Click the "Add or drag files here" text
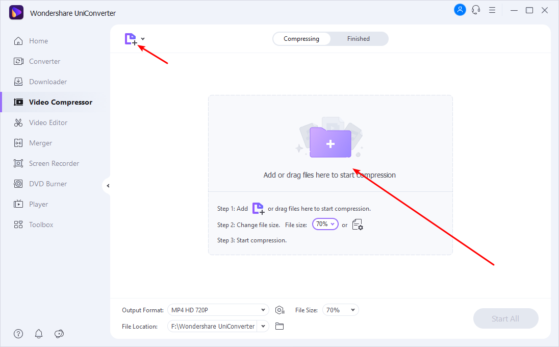559x347 pixels. pos(329,175)
